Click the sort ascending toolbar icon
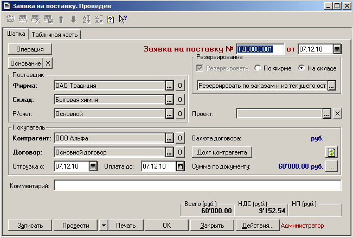353x238 pixels. pyautogui.click(x=86, y=19)
